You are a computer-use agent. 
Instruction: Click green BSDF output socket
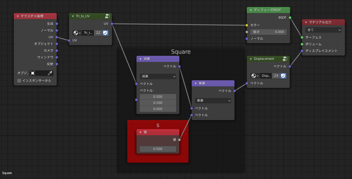(290, 18)
